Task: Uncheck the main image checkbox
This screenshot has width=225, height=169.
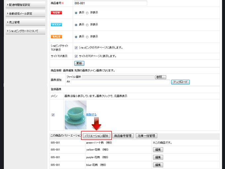Action: [x=53, y=115]
